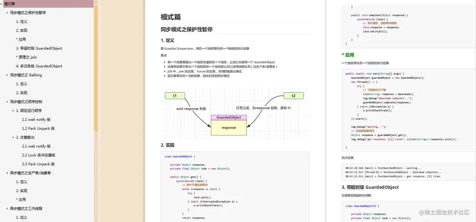
Task: Click the 'class GuardedObject {' code line
Action: click(x=180, y=156)
